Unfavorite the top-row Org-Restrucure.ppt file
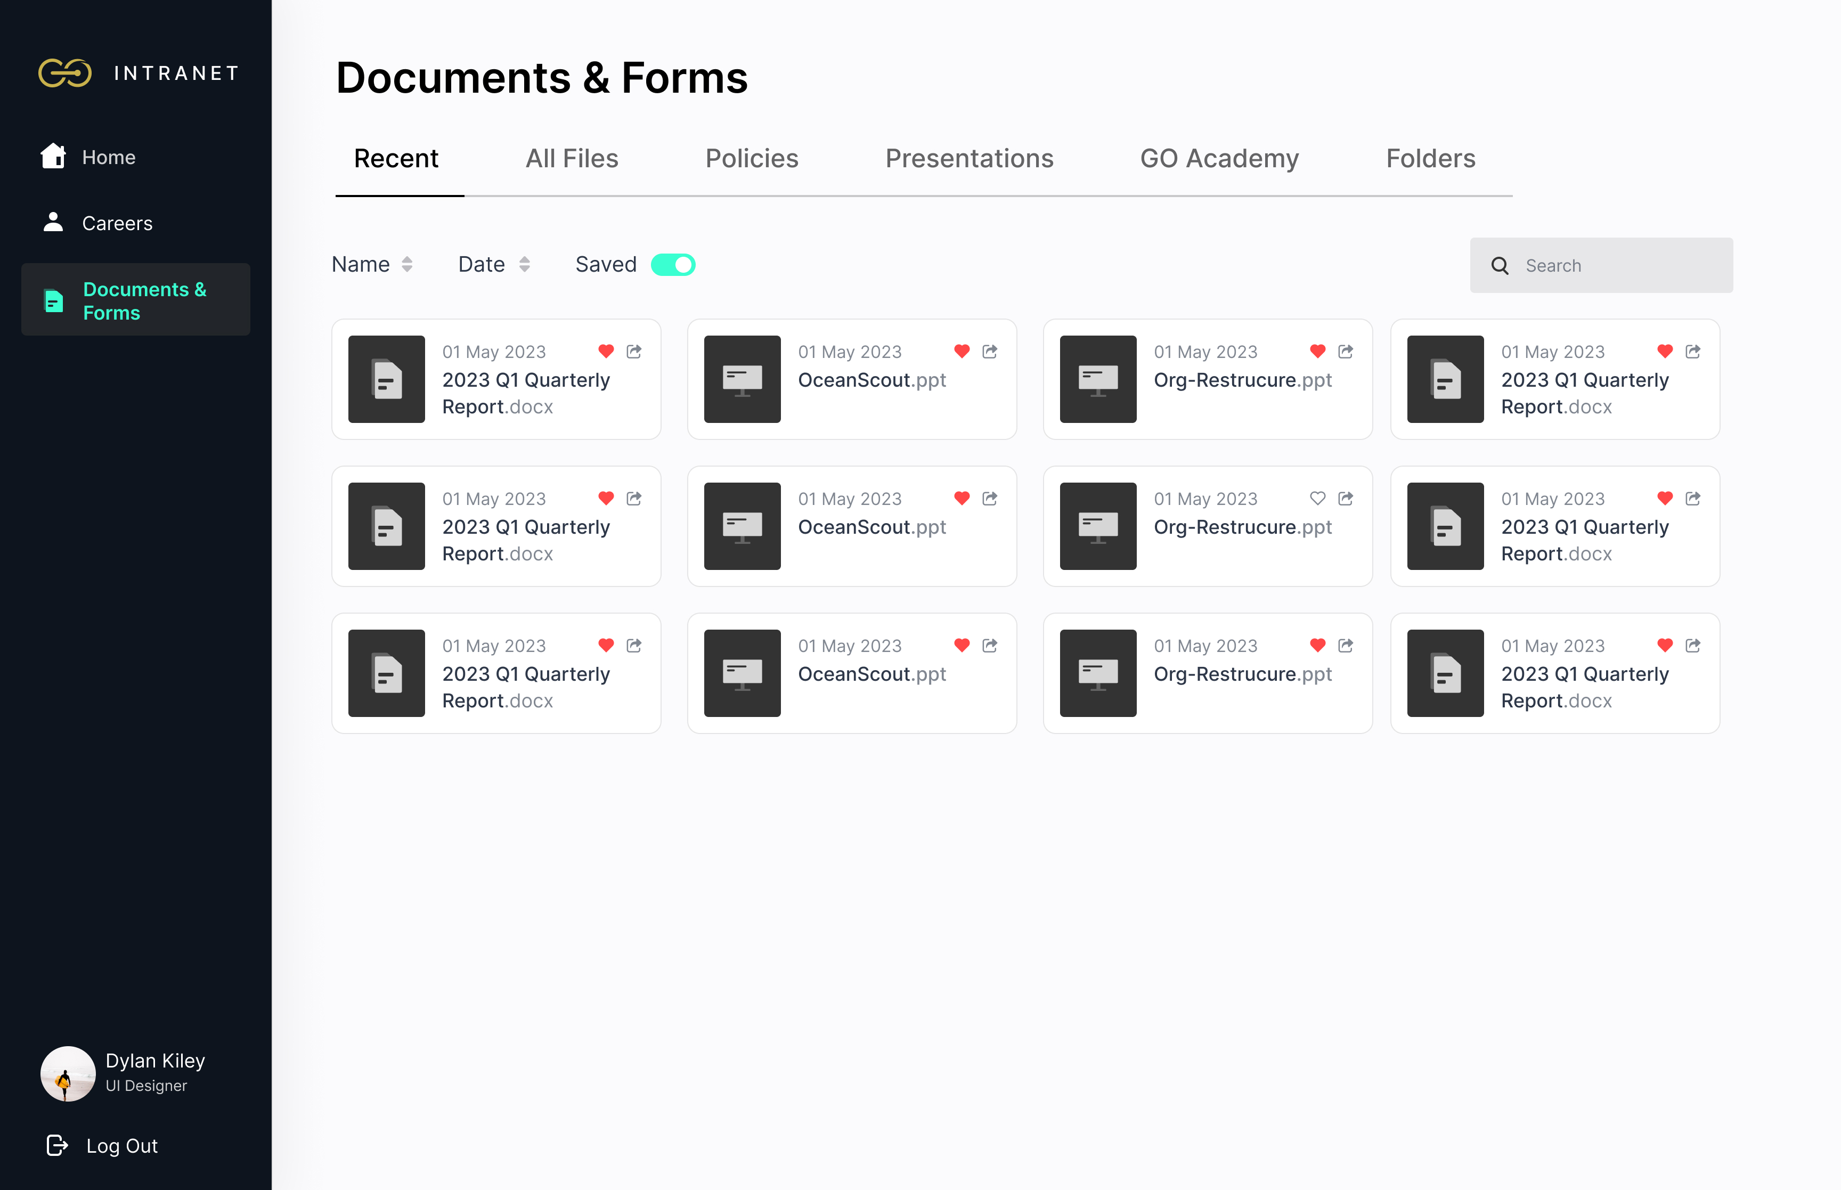The height and width of the screenshot is (1190, 1841). pyautogui.click(x=1318, y=352)
